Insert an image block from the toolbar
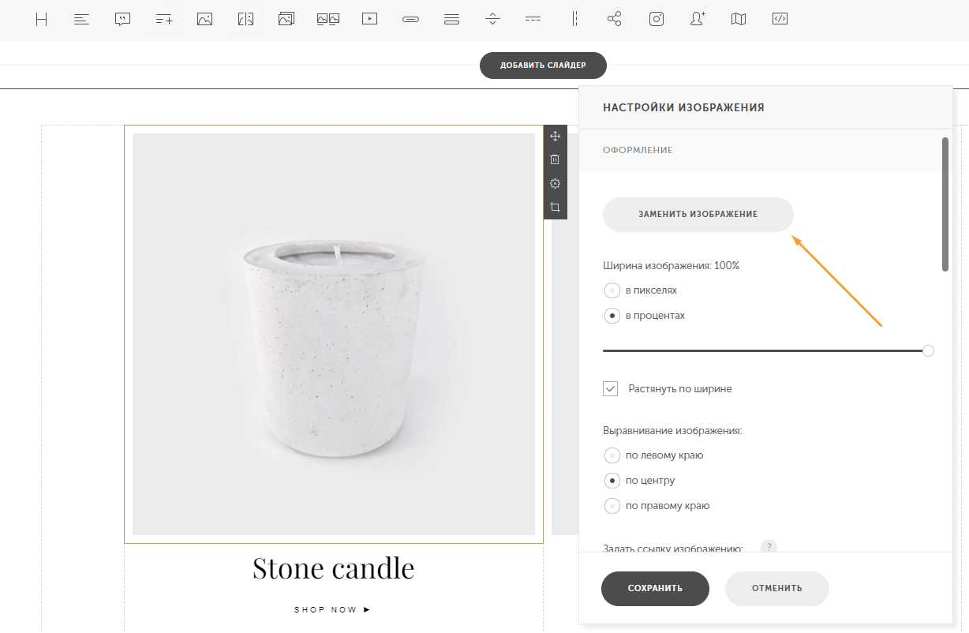Screen dimensions: 969x633 [205, 20]
